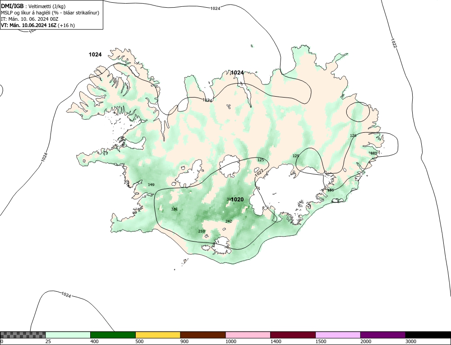451x345 pixels.
Task: Click the CAPE value 149
Action: click(x=151, y=185)
